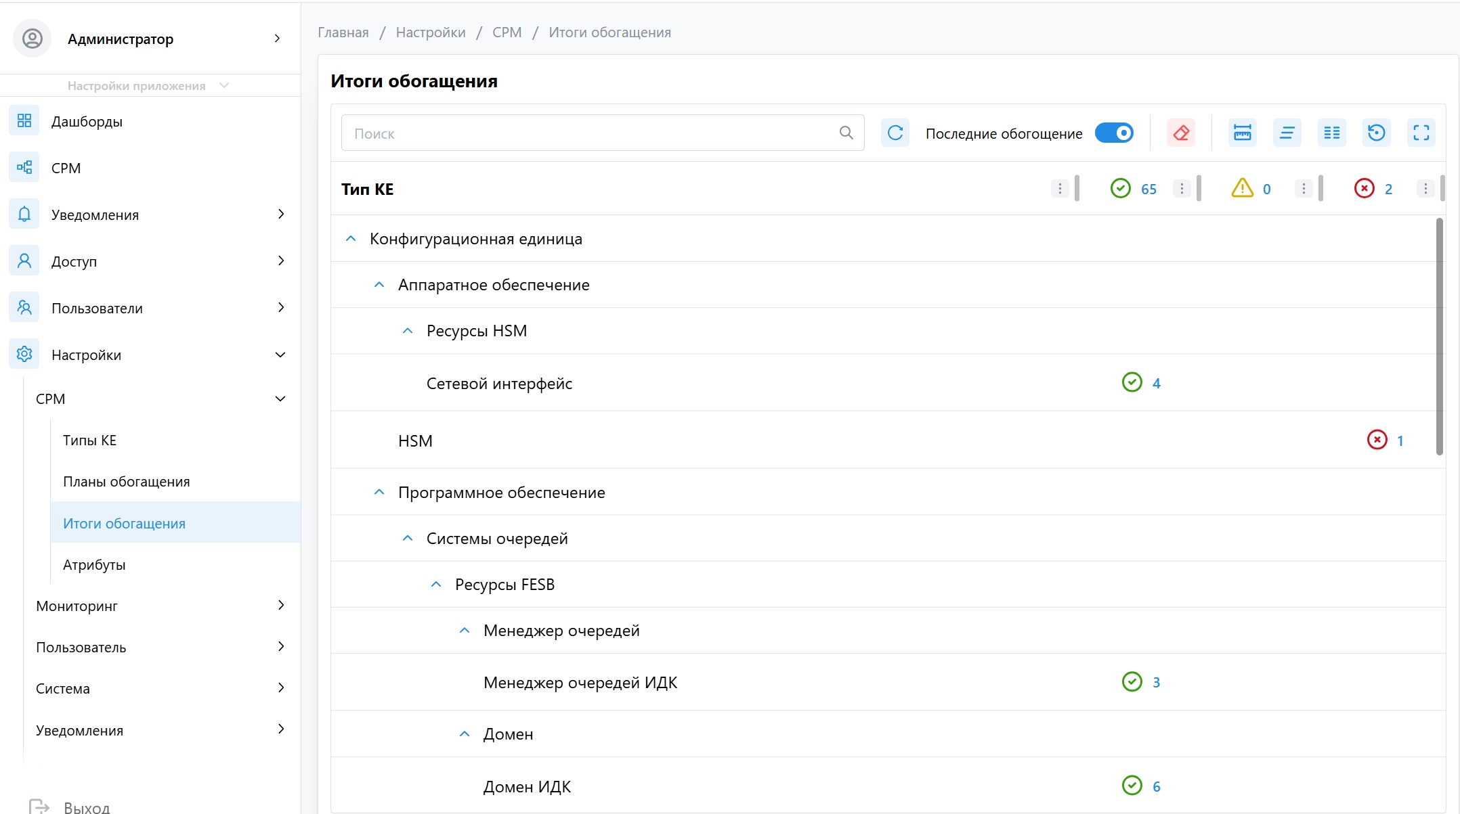This screenshot has height=814, width=1460.
Task: Click the Настройки breadcrumb link
Action: tap(431, 32)
